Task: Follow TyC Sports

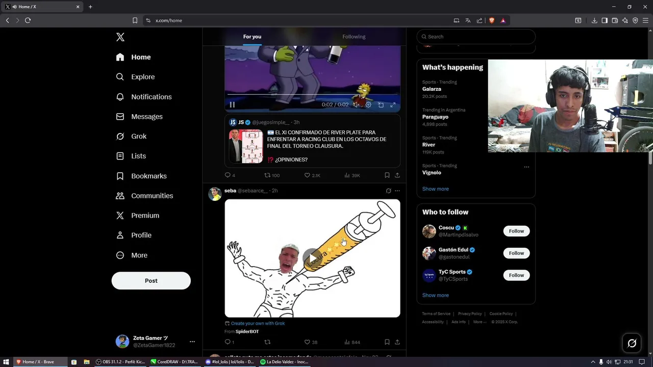Action: point(516,275)
